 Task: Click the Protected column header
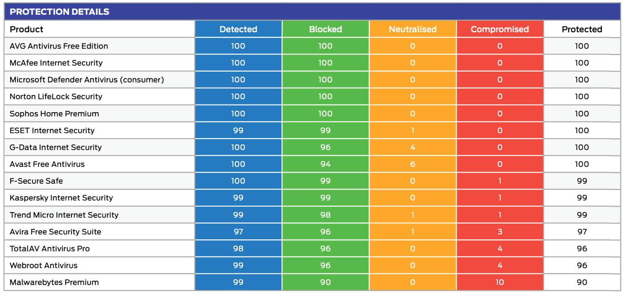click(x=581, y=29)
